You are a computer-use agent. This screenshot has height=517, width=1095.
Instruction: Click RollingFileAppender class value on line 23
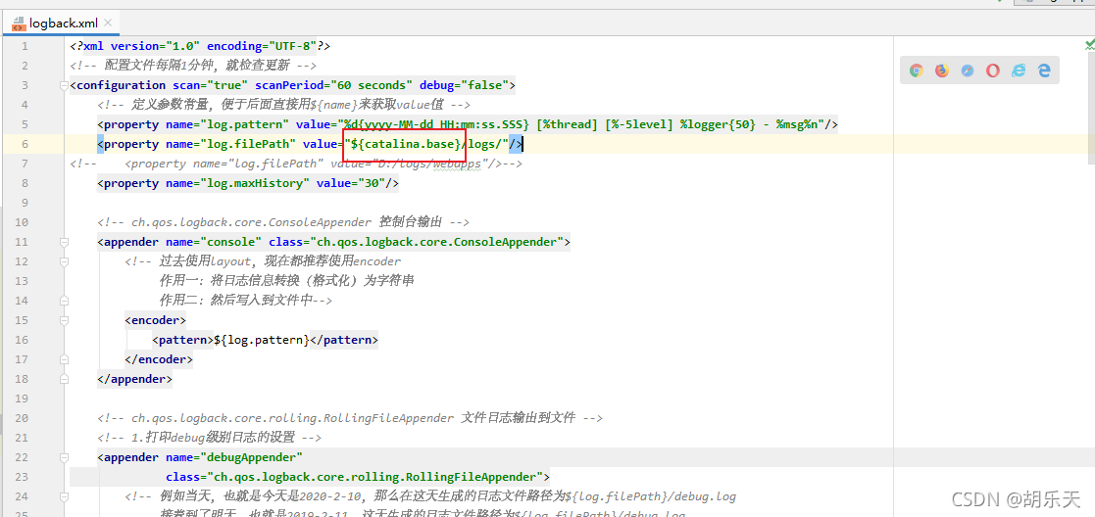375,476
